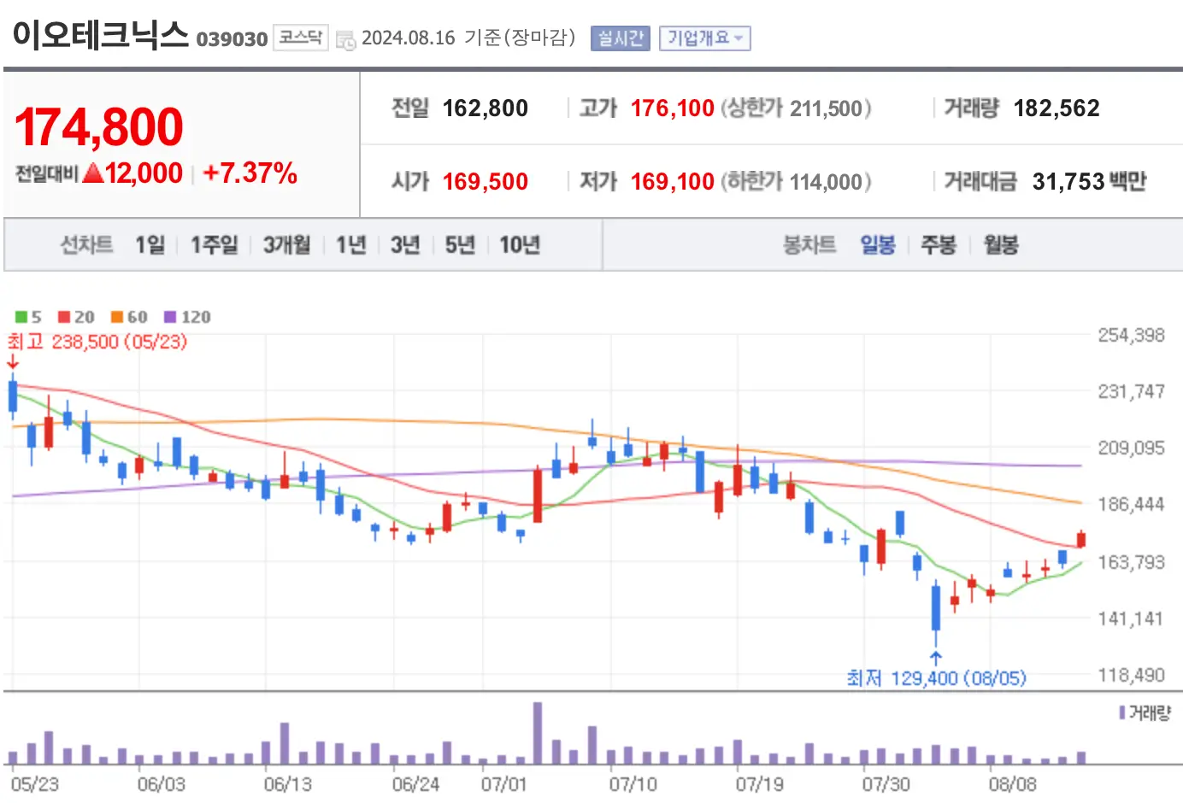
Task: Click the 254,398 price axis label
Action: (1131, 335)
